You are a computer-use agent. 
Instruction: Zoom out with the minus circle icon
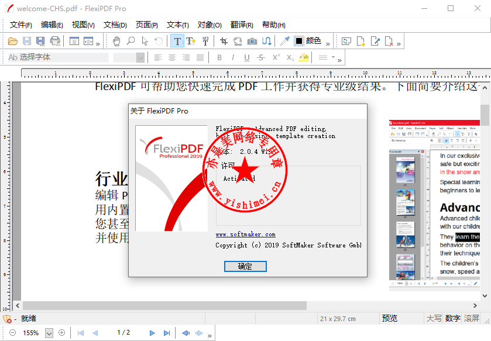pos(12,333)
